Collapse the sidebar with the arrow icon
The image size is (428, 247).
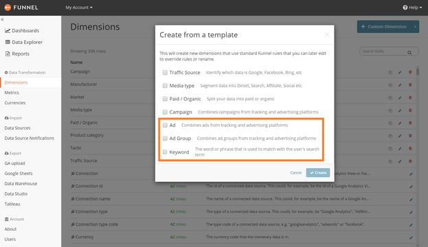3,19
